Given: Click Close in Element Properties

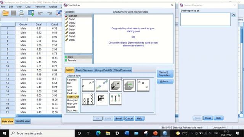Looking at the screenshot, I should pyautogui.click(x=208, y=118).
